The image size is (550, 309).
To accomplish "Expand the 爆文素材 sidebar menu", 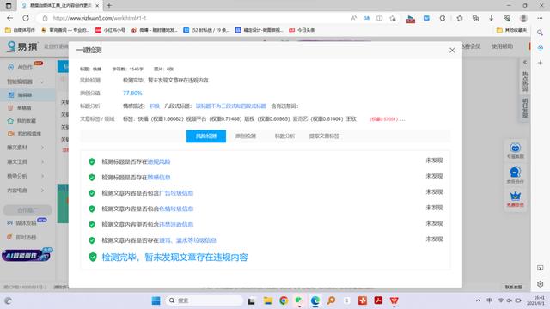I will [25, 148].
